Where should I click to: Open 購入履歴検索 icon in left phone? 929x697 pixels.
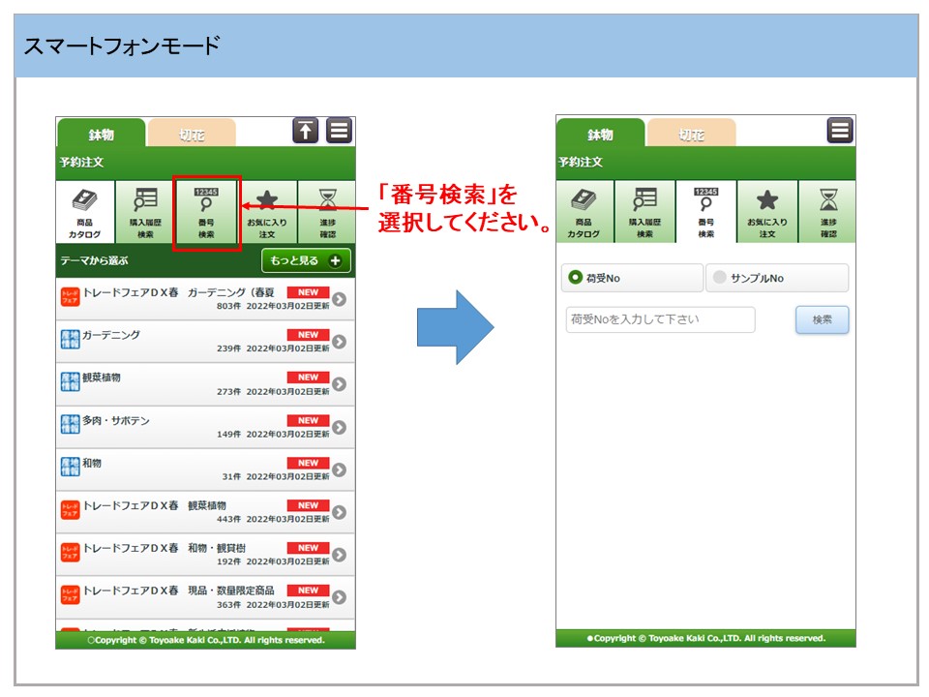pyautogui.click(x=145, y=212)
